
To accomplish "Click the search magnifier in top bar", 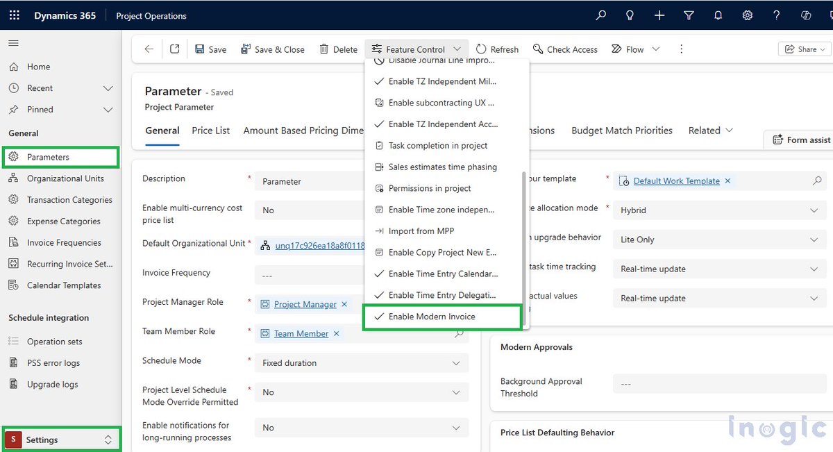I will pos(601,15).
